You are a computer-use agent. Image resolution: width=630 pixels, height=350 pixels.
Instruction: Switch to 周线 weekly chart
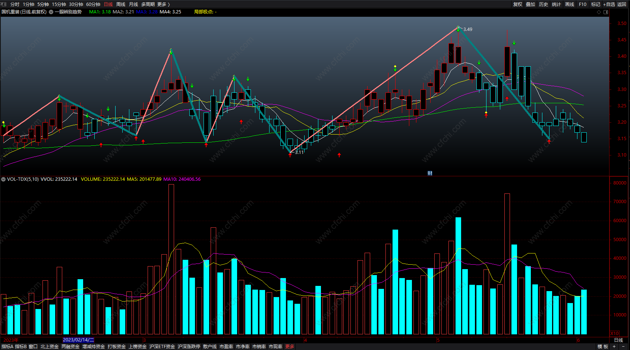coord(121,4)
